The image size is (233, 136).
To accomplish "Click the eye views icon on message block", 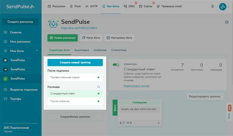I will (128, 123).
